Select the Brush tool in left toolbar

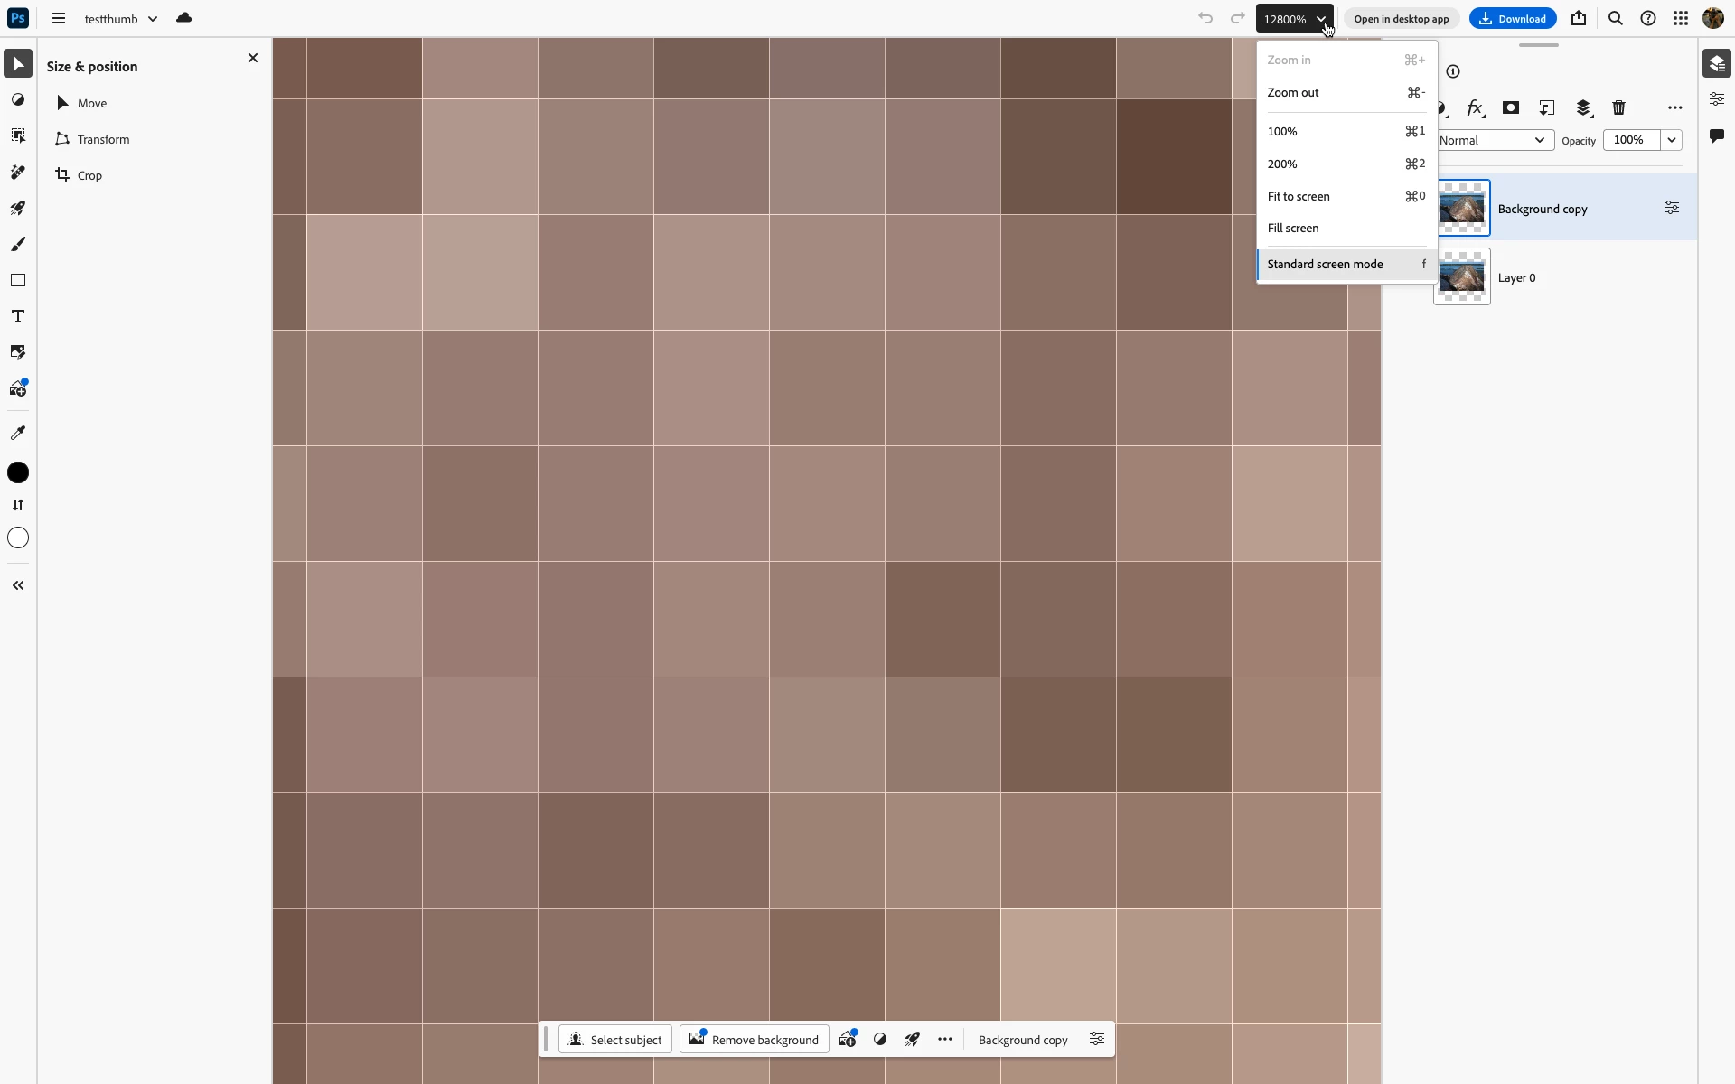coord(18,244)
